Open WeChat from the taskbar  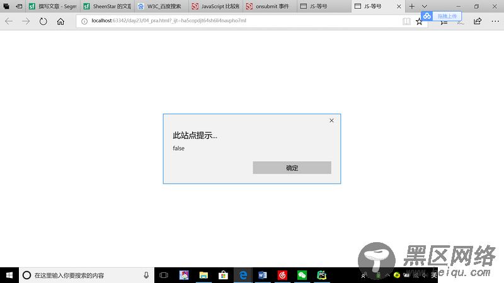(x=302, y=275)
